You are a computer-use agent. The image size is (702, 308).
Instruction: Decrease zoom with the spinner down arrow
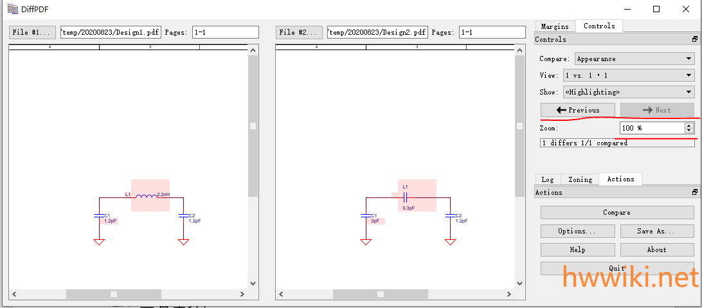689,131
